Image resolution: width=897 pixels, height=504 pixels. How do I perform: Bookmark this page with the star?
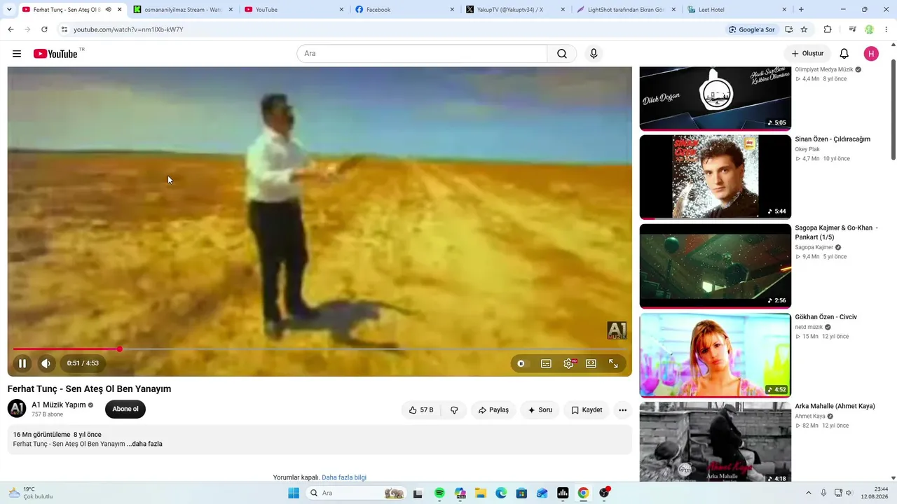[804, 29]
